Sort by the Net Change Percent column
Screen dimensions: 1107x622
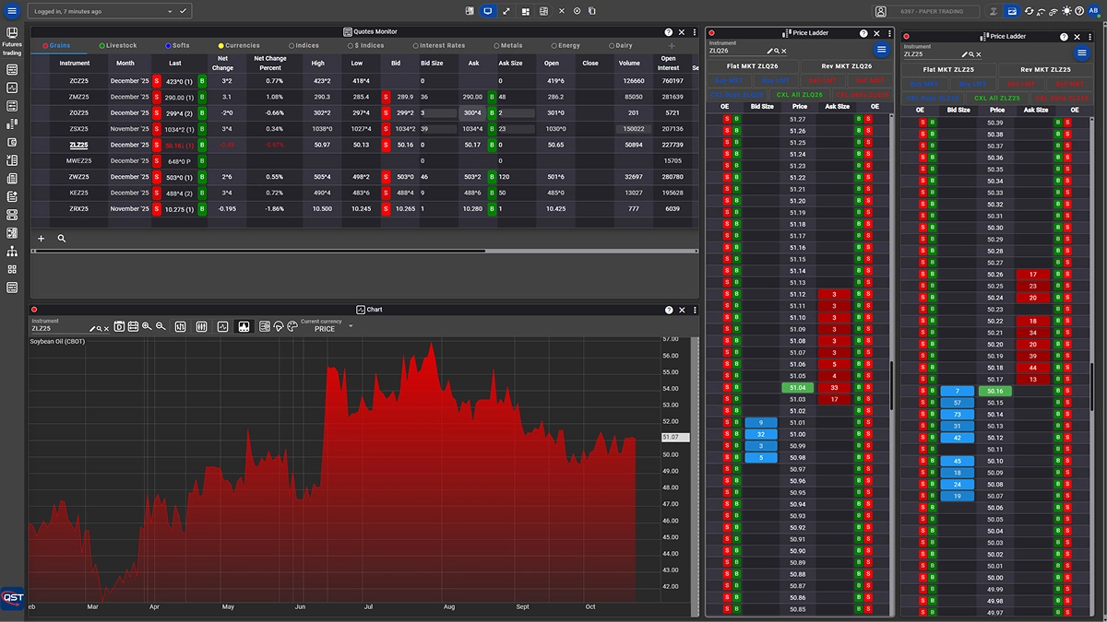pos(270,63)
